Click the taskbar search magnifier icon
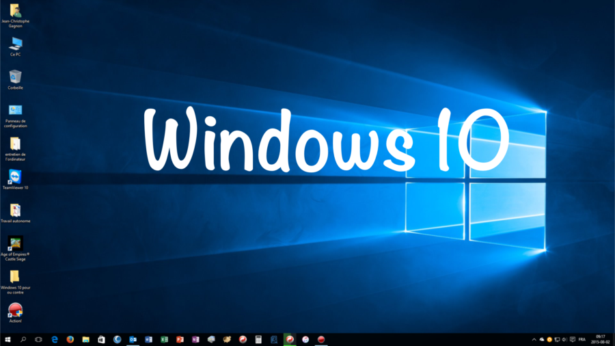 [x=23, y=339]
